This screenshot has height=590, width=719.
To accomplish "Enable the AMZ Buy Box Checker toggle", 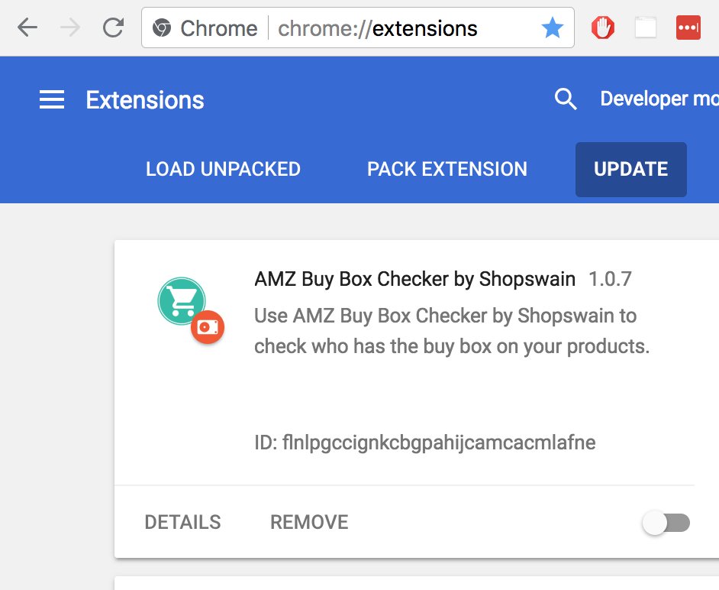I will click(666, 523).
